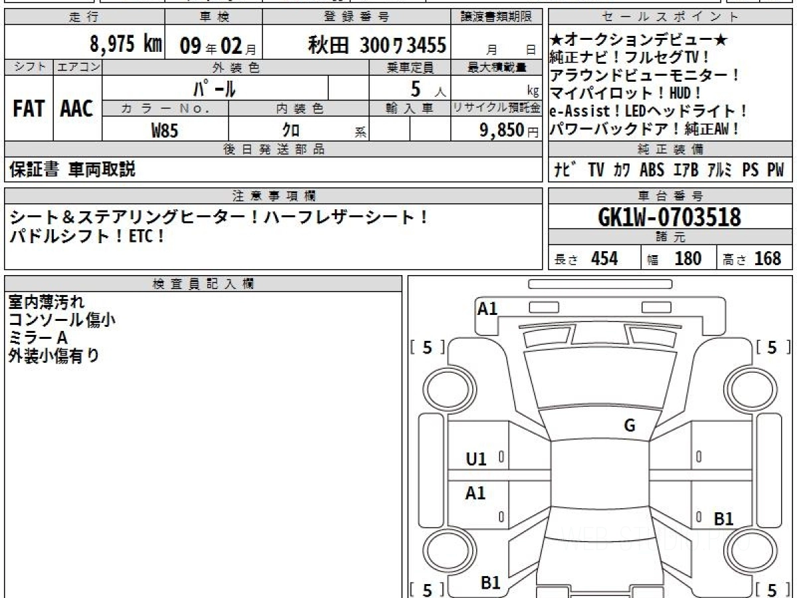Select the top-left tire rating [5]
This screenshot has height=598, width=797.
point(427,347)
